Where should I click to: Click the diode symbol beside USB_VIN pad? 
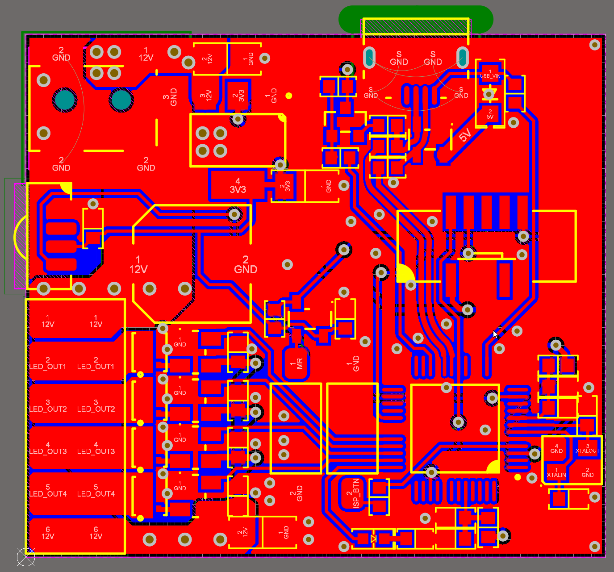(x=490, y=94)
